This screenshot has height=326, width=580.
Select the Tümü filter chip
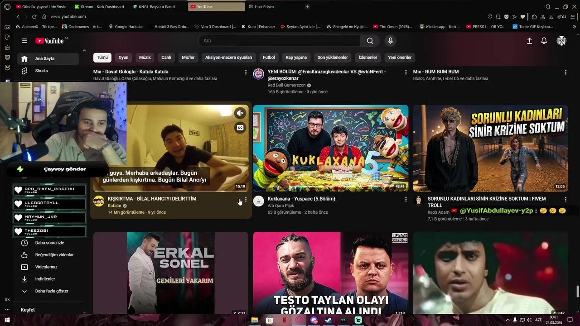[x=102, y=58]
